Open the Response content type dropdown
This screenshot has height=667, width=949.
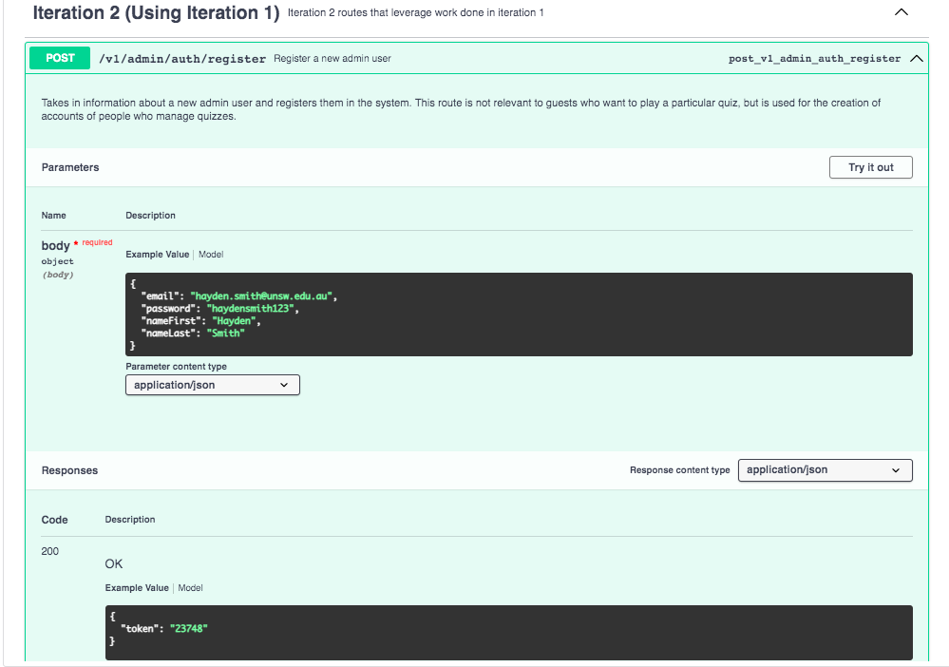(x=825, y=469)
